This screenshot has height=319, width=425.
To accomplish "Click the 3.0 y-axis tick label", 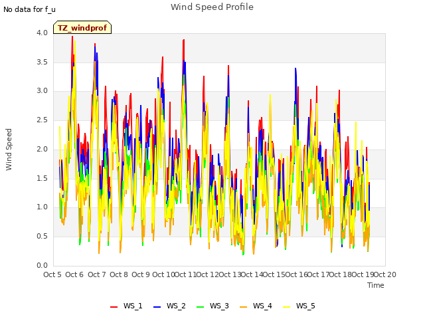I will click(42, 91).
